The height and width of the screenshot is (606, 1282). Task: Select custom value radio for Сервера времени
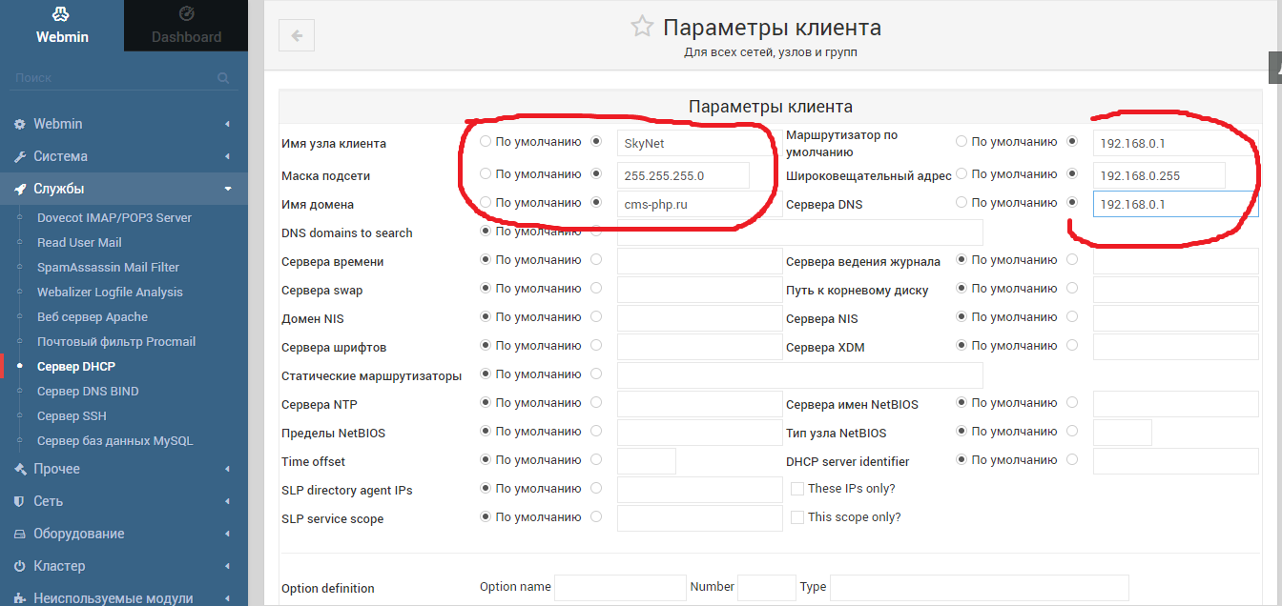coord(596,259)
